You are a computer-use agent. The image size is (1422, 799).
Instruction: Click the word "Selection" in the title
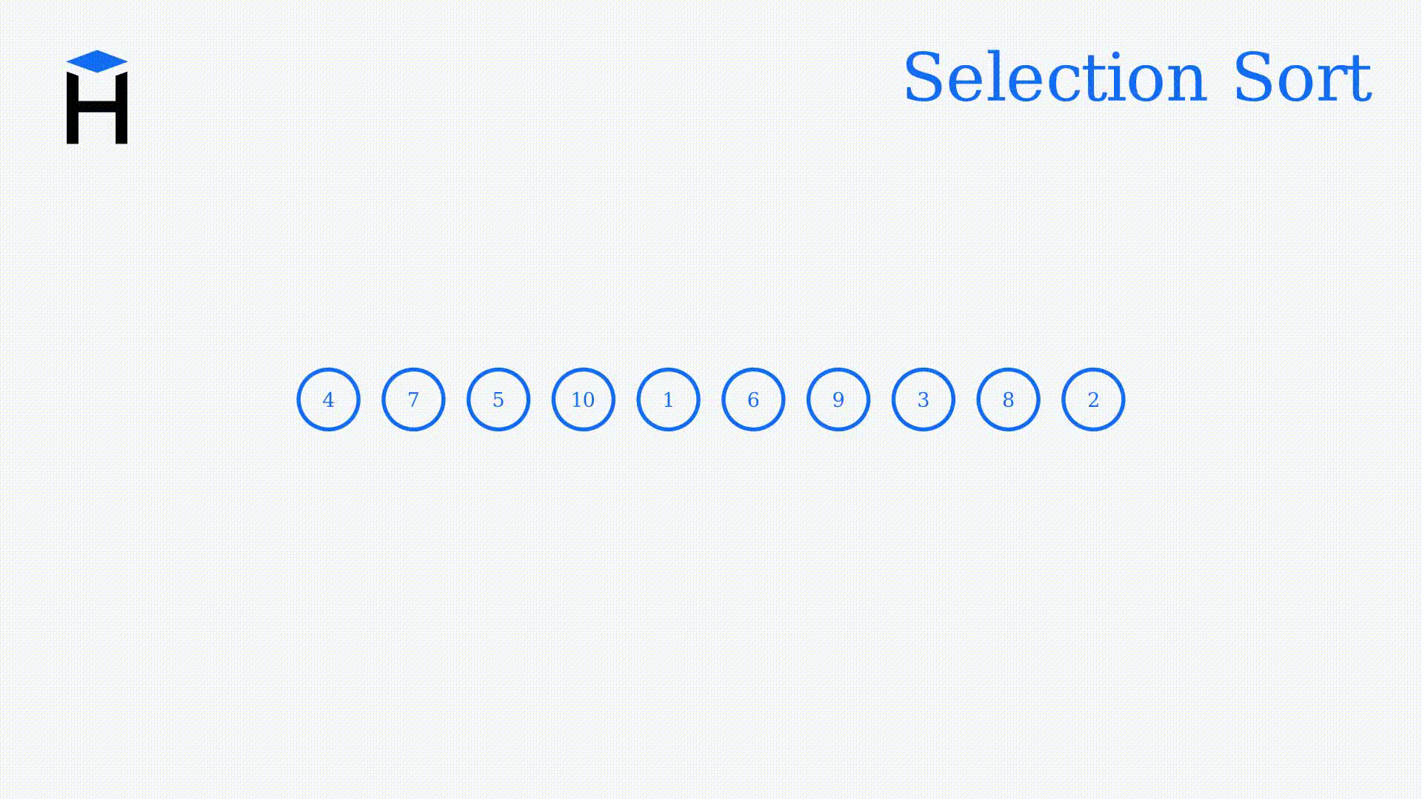coord(1055,78)
